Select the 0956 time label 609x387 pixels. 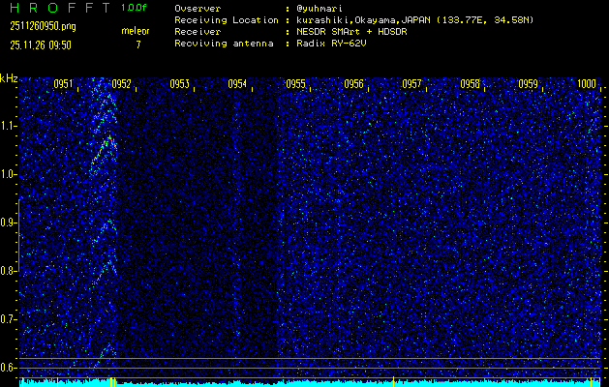(x=353, y=84)
